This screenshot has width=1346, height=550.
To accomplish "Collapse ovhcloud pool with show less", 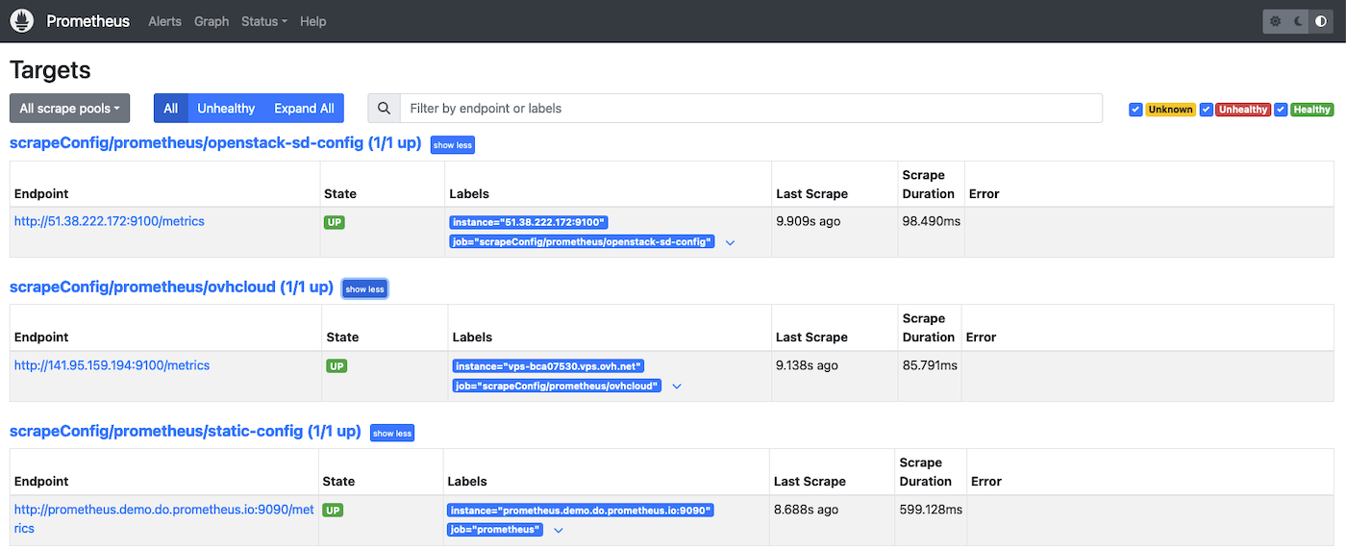I will (364, 289).
